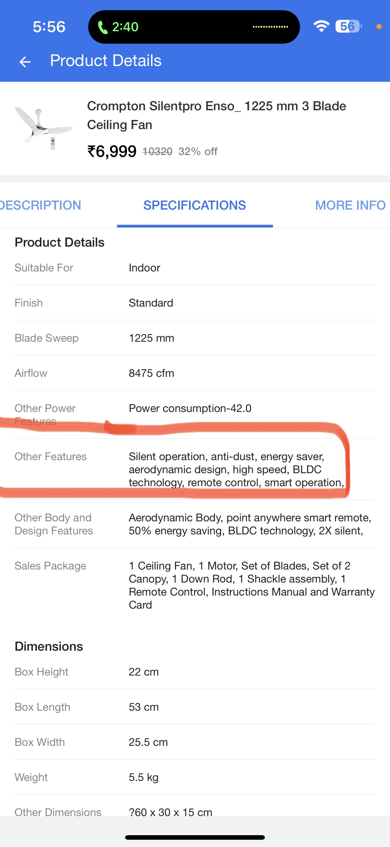
Task: Switch to the Description tab
Action: [x=41, y=205]
